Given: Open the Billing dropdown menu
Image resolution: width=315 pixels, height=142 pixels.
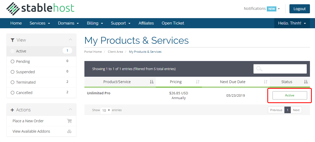Looking at the screenshot, I should 95,23.
